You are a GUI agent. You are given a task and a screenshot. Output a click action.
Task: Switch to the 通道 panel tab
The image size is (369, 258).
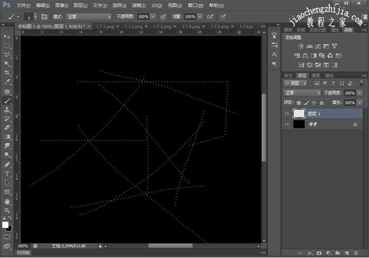click(316, 75)
